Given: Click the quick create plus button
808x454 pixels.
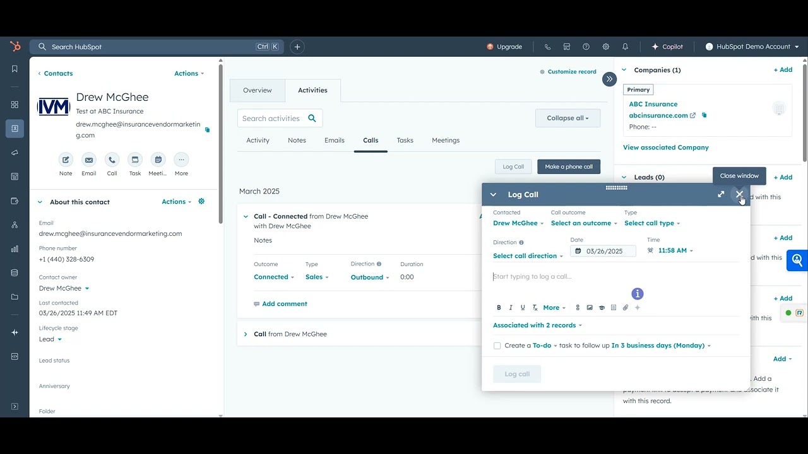Looking at the screenshot, I should 297,47.
